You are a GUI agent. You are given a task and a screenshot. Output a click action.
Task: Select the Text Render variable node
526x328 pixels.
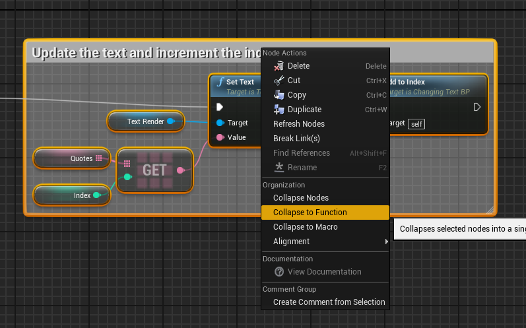[x=146, y=121]
